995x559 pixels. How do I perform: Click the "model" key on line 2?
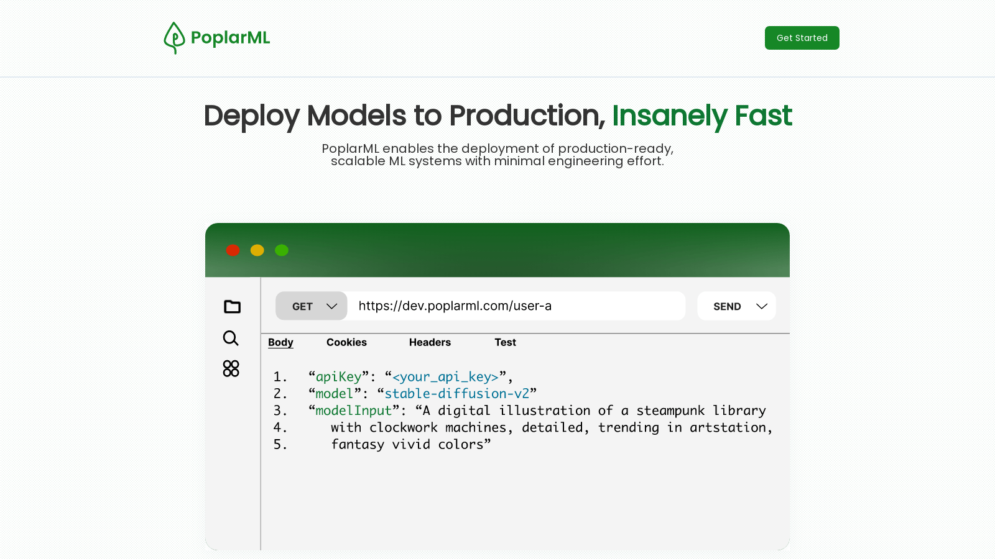(x=335, y=394)
